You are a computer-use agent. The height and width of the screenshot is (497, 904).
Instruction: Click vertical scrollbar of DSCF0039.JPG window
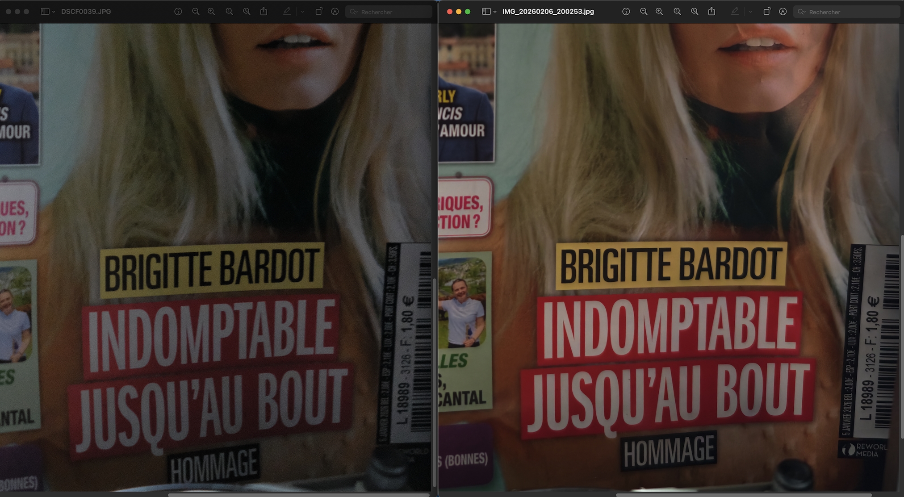click(434, 382)
